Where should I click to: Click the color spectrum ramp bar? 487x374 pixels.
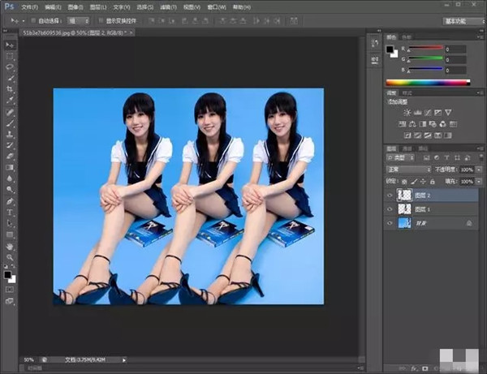tap(426, 82)
